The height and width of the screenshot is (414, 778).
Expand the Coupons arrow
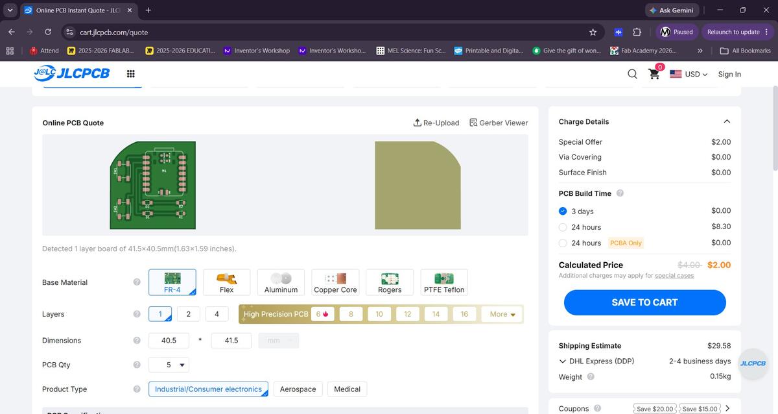(727, 408)
